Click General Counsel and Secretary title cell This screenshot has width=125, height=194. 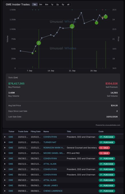pos(82,148)
